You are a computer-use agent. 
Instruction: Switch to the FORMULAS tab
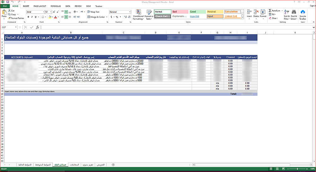click(56, 6)
